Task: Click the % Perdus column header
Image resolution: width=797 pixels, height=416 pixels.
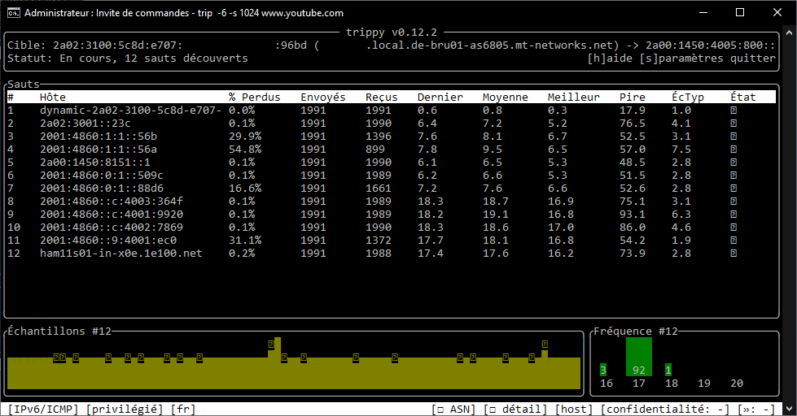Action: pos(255,97)
